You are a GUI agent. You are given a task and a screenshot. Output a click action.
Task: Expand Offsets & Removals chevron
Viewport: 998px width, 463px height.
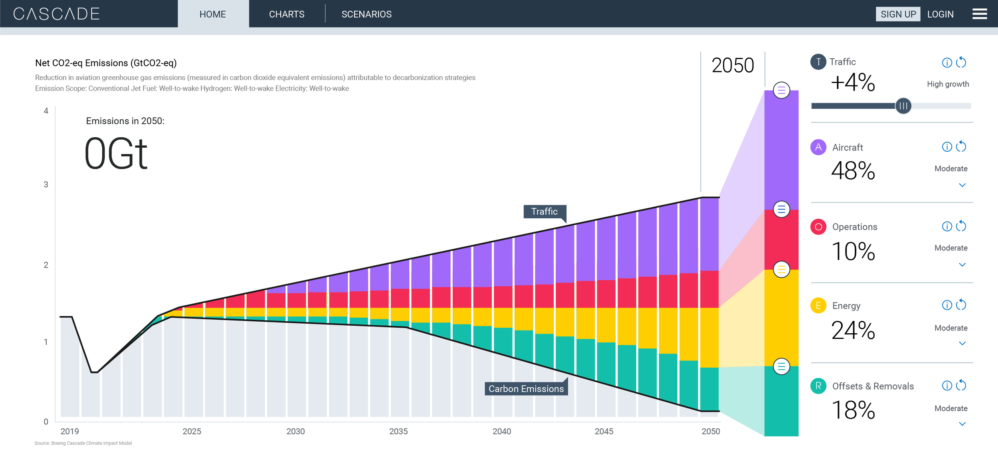962,424
